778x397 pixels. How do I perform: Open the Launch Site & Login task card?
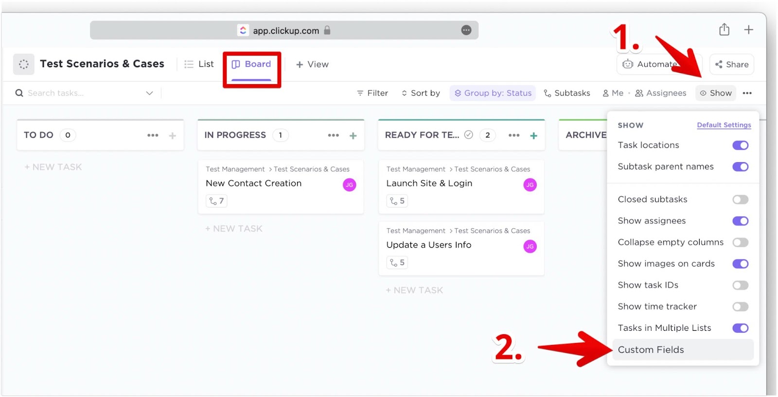click(x=461, y=187)
